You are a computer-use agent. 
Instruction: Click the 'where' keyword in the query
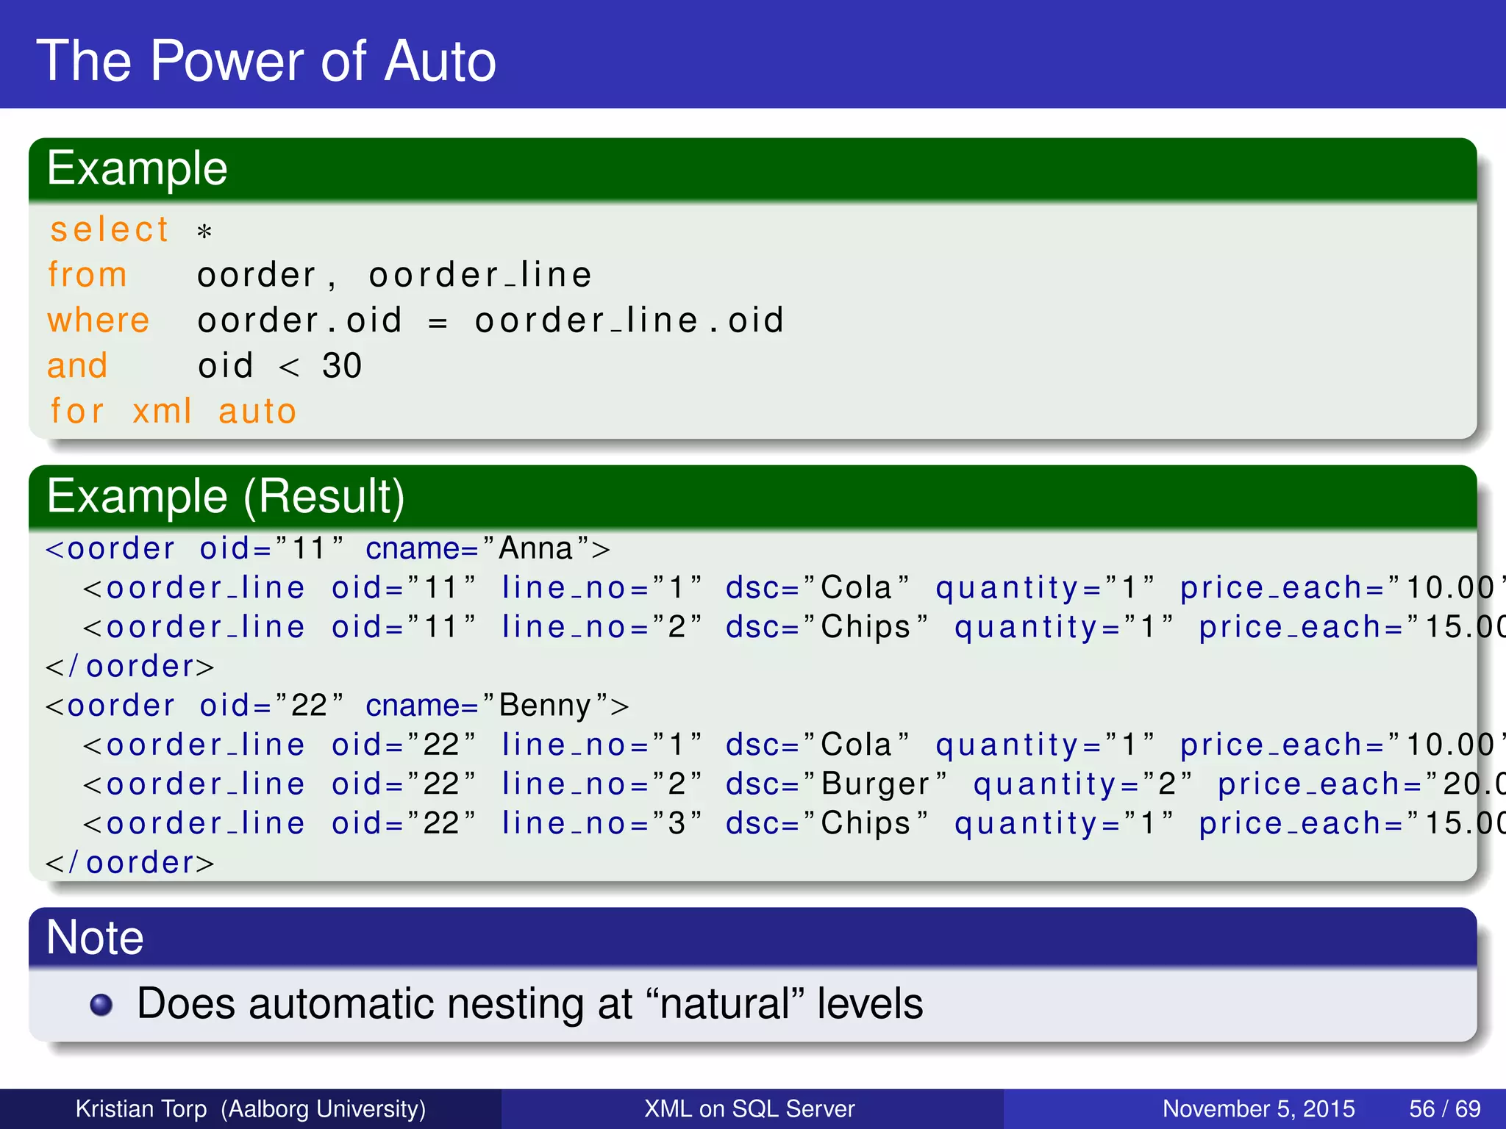click(x=99, y=320)
